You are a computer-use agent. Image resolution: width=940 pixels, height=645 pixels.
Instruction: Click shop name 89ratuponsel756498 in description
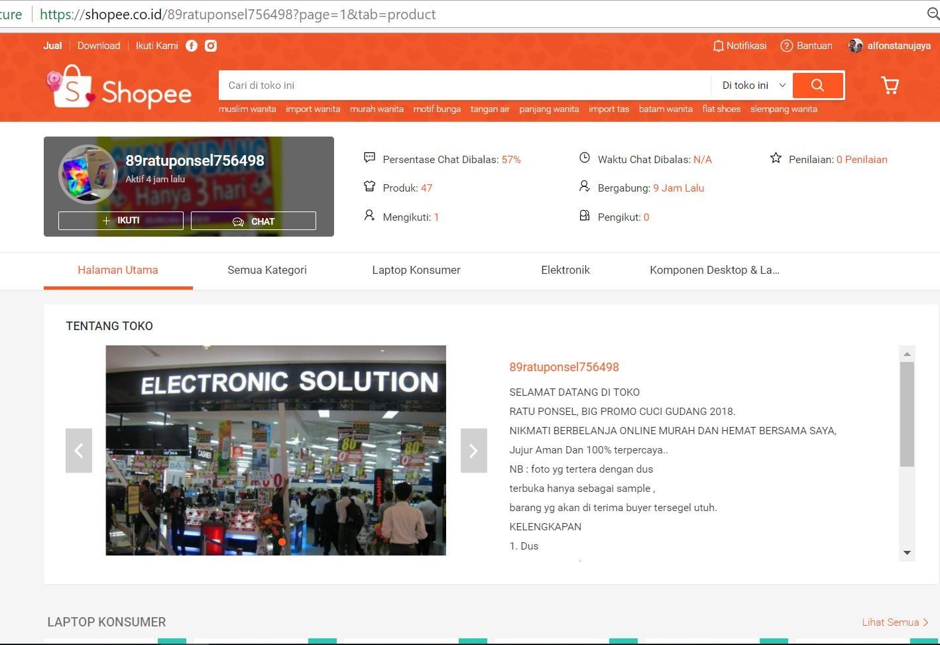click(x=564, y=367)
